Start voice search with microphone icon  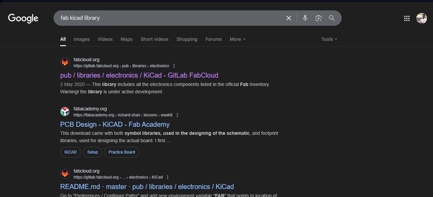point(305,18)
